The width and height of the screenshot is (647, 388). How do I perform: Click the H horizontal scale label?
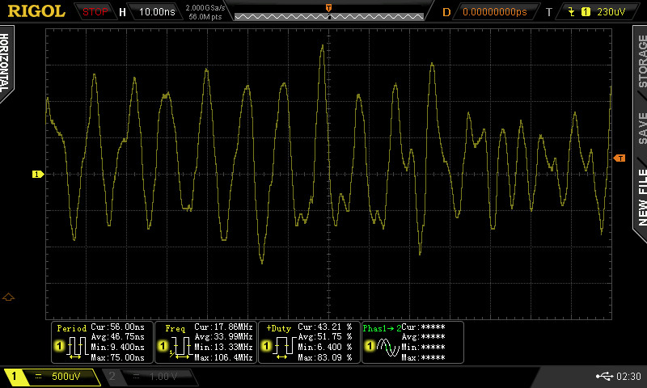pos(122,12)
